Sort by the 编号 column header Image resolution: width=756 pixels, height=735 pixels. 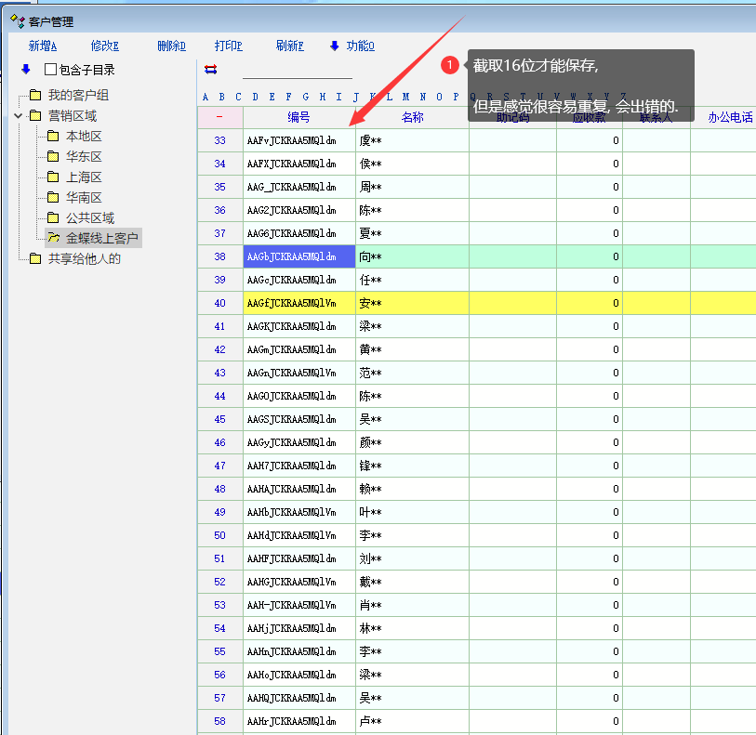[x=298, y=117]
